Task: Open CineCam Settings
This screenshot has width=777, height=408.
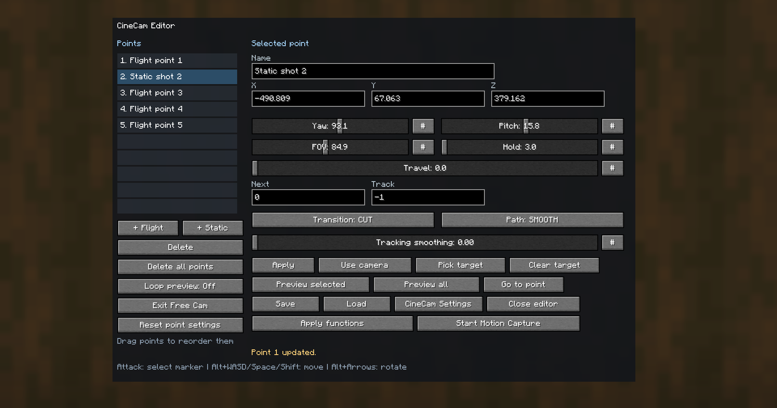Action: click(x=438, y=304)
